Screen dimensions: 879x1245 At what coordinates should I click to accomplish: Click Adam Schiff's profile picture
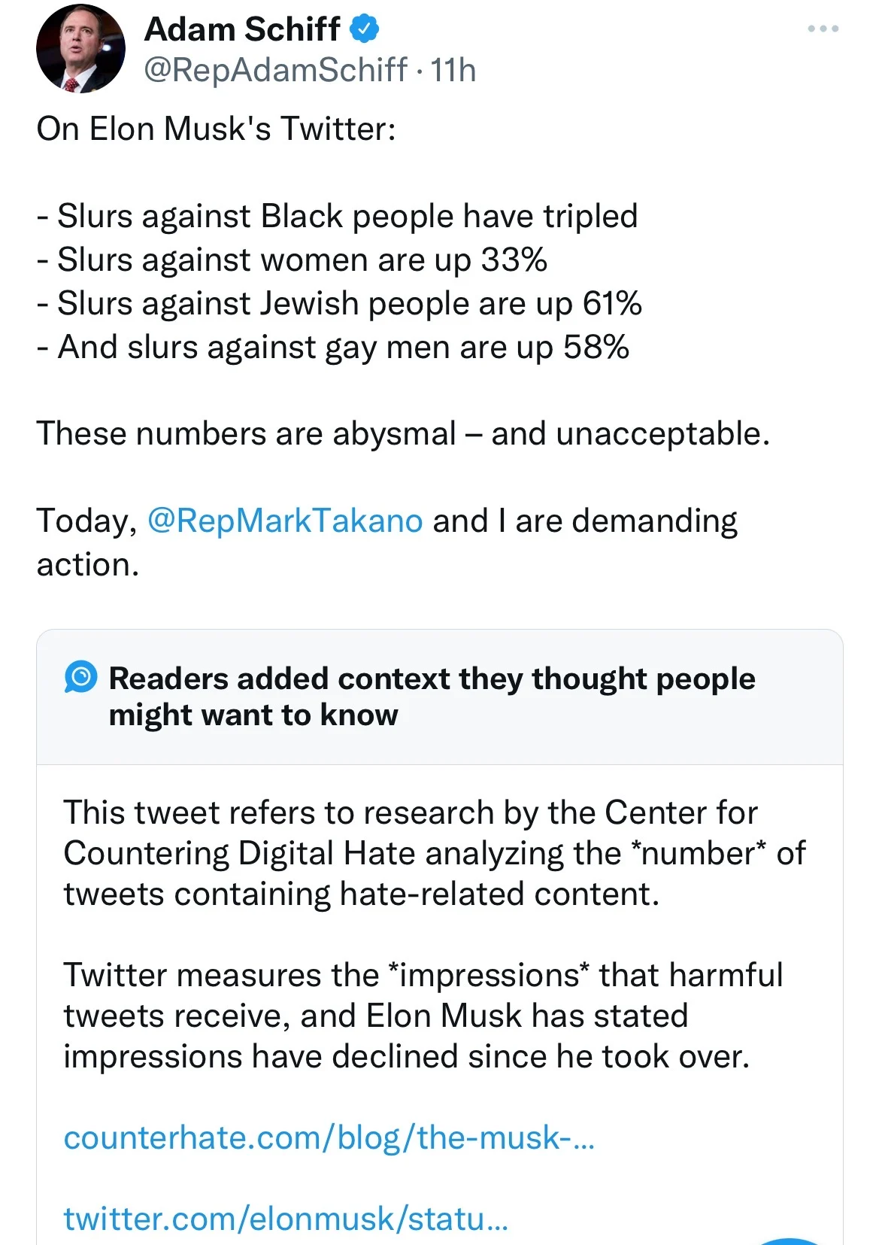[80, 50]
